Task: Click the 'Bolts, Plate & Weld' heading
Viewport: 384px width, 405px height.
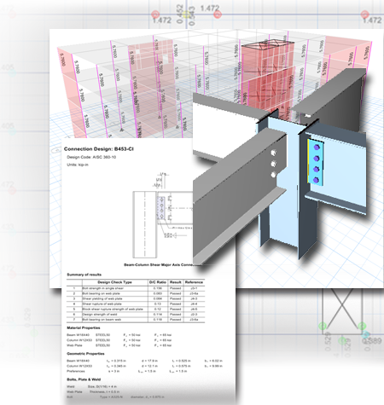Action: coord(84,379)
